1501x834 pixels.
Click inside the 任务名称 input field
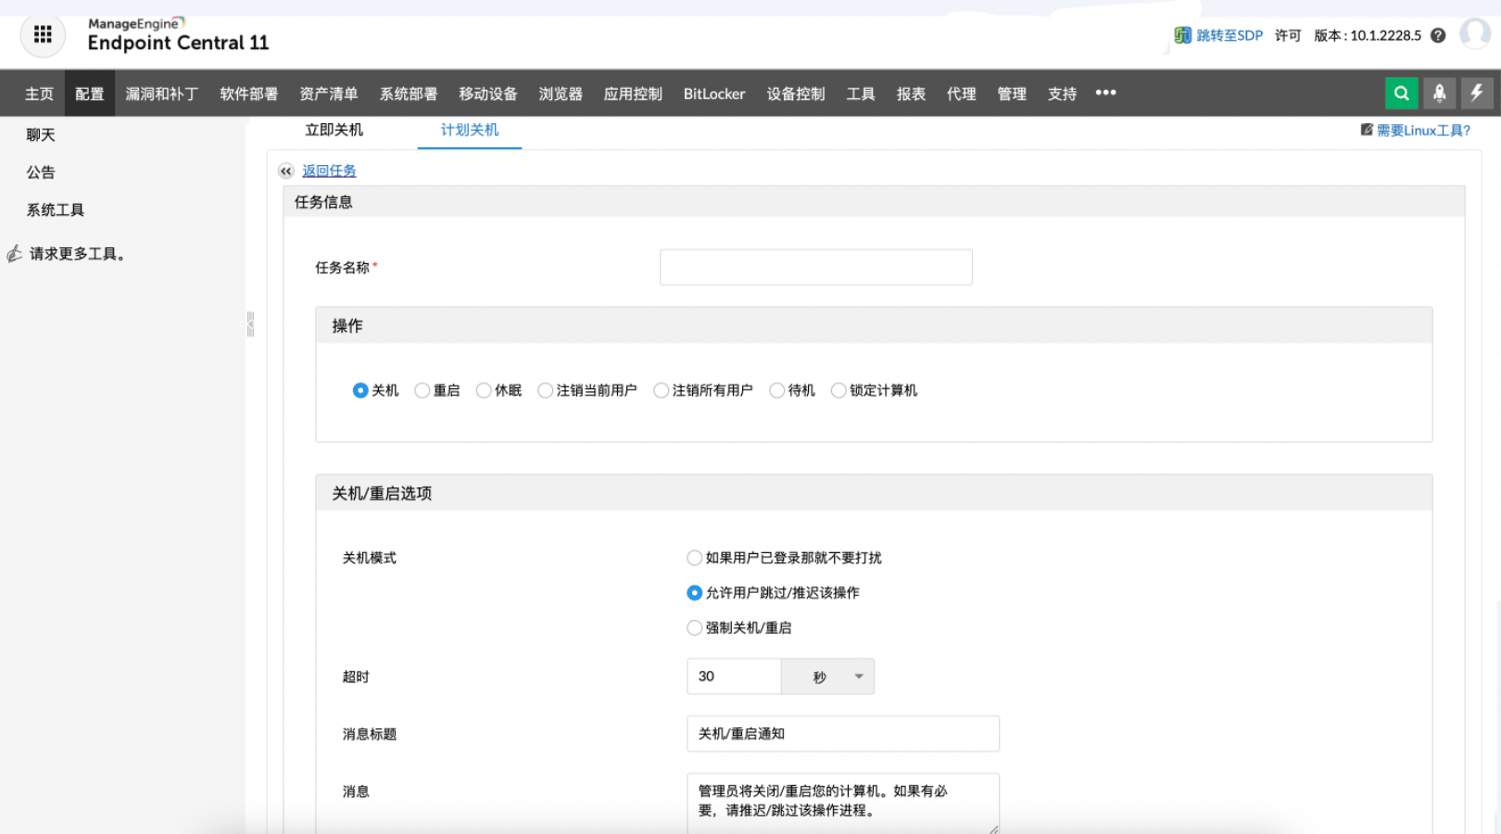click(x=815, y=267)
